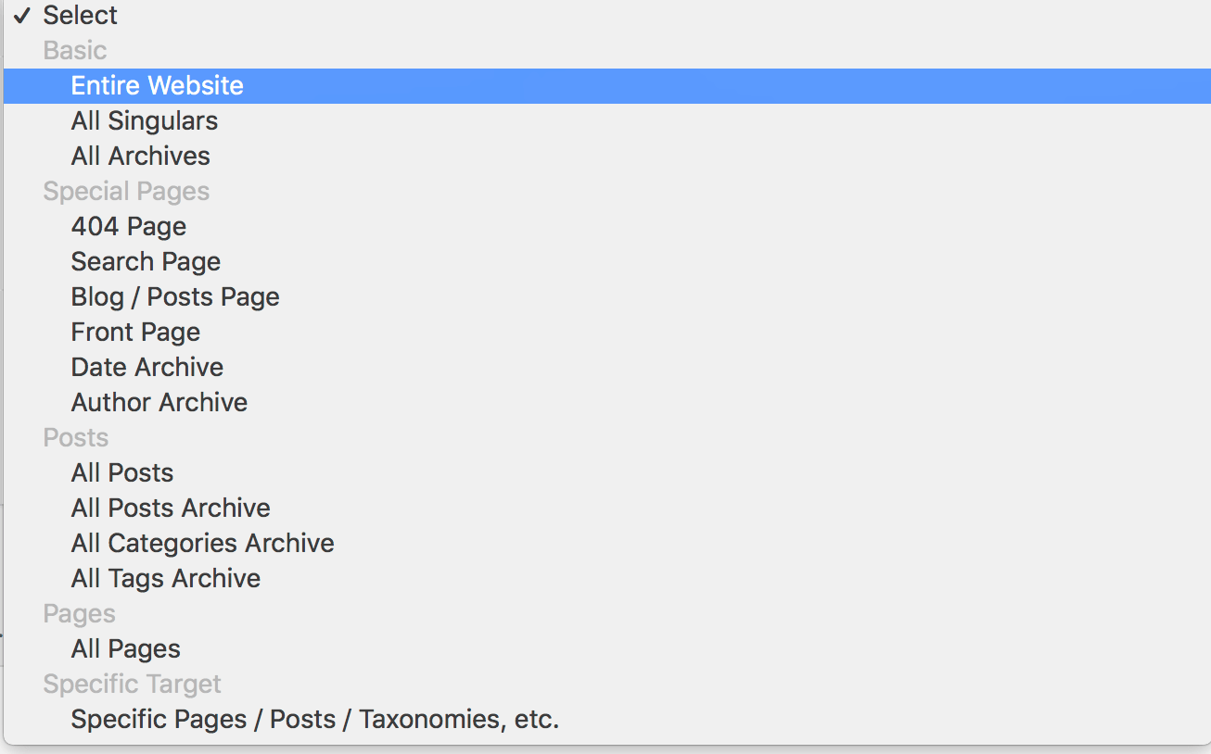Image resolution: width=1211 pixels, height=754 pixels.
Task: Click the Posts group heading
Action: pyautogui.click(x=75, y=437)
